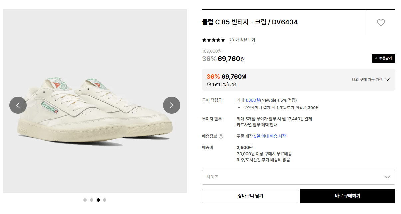Open the 사이즈 dropdown
Screen dimensions: 401x214
click(x=298, y=177)
